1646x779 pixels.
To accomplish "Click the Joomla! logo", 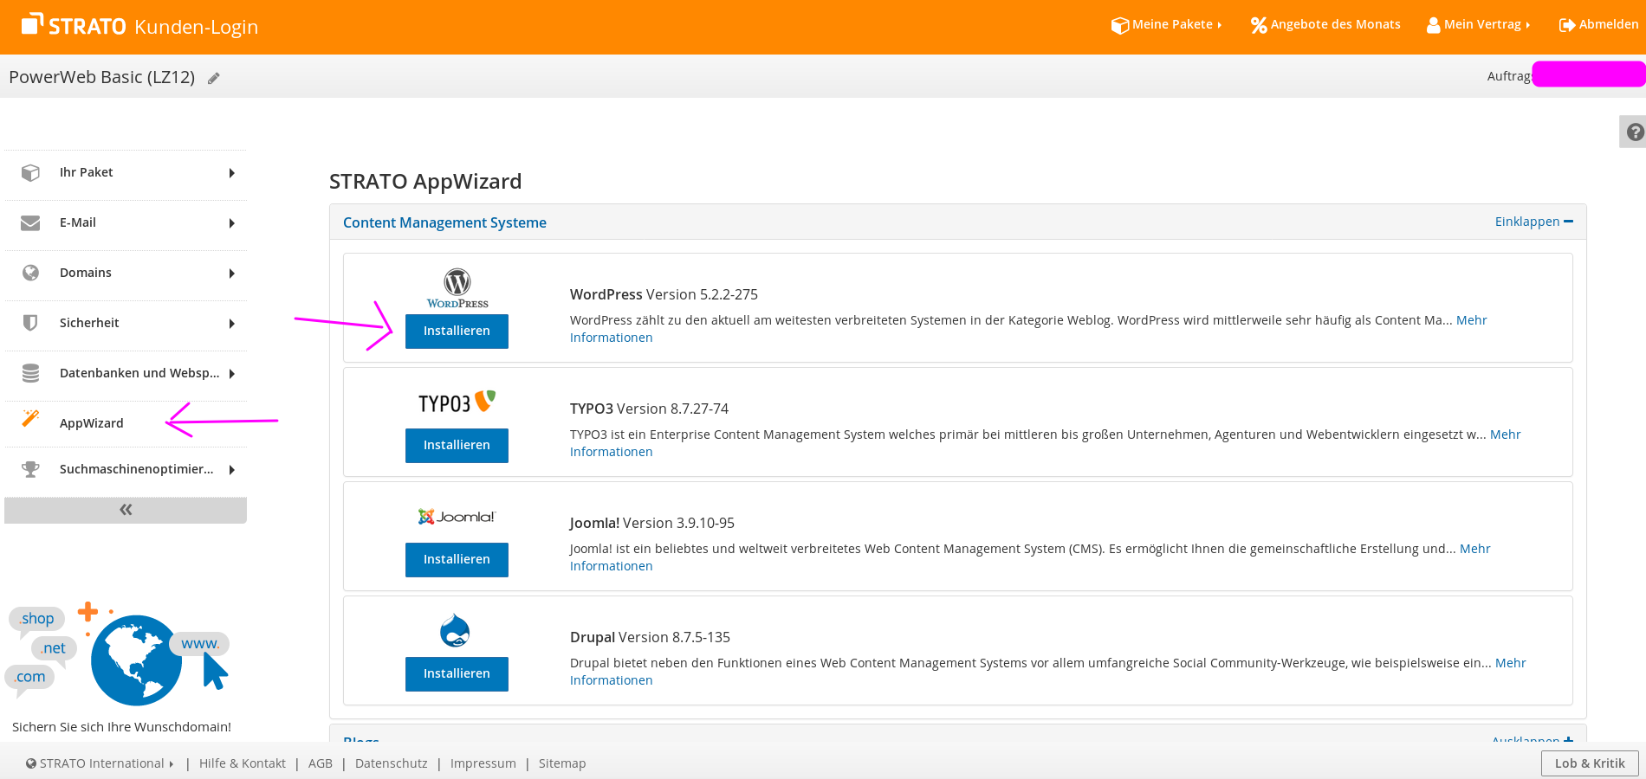I will (457, 517).
